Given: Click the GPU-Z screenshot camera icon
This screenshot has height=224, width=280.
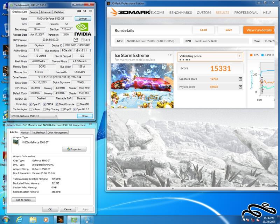Looking at the screenshot, I should 79,11.
